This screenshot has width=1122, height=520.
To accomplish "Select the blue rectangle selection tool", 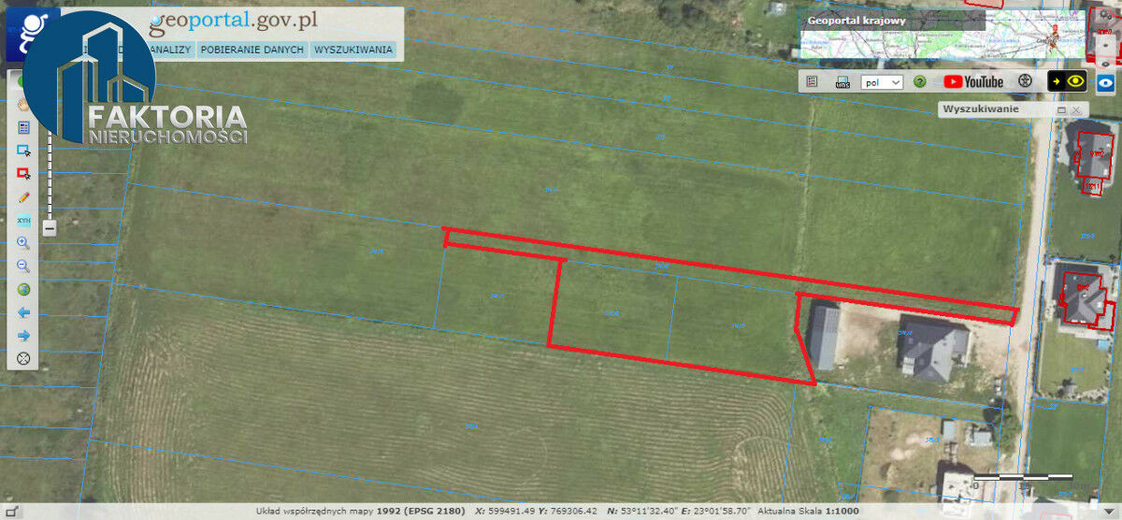I will pos(23,151).
